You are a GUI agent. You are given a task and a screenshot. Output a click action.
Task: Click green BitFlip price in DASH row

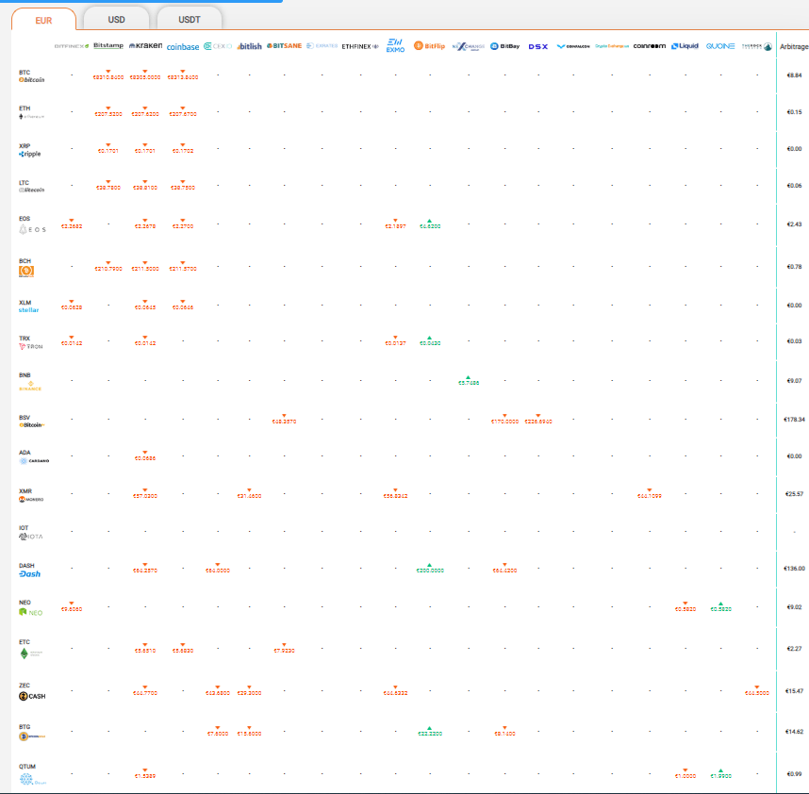pos(430,571)
